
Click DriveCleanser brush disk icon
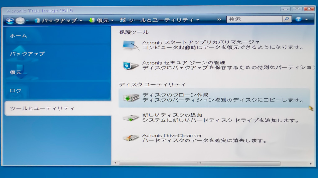131,138
